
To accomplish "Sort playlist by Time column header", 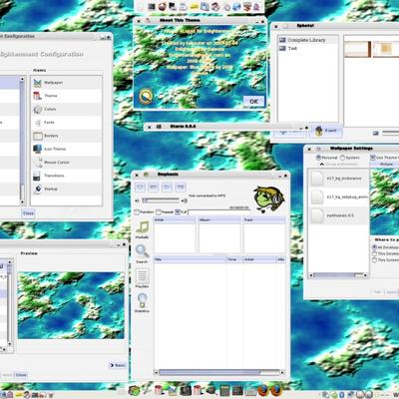I will click(234, 259).
